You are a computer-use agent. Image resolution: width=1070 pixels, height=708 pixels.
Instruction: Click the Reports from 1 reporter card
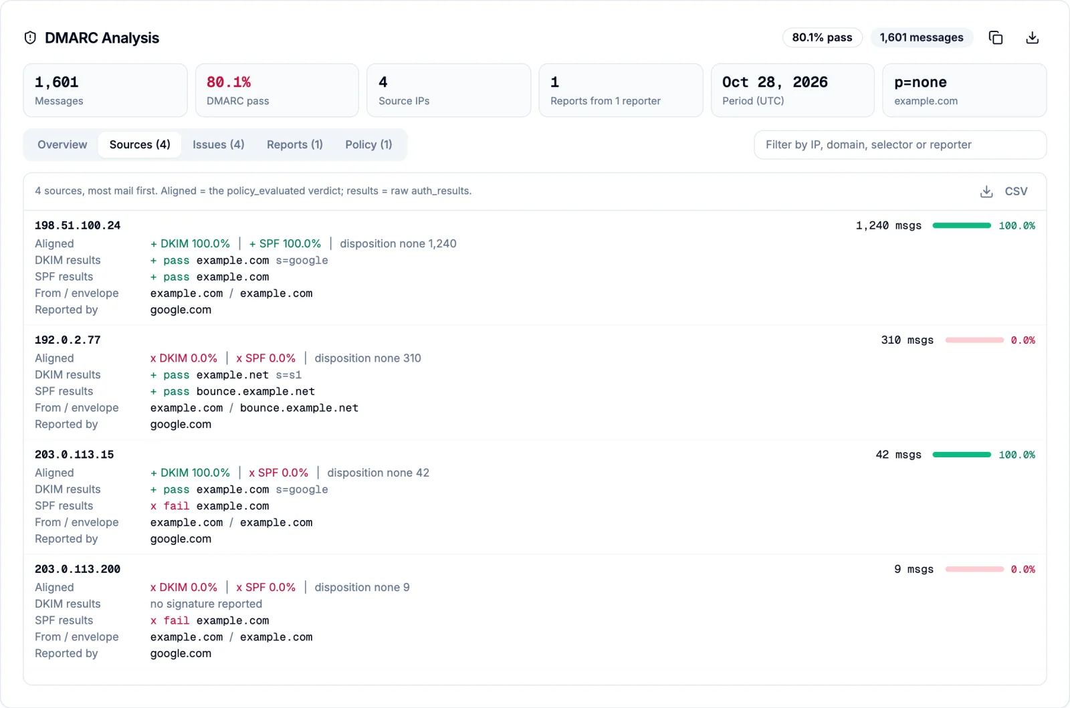click(x=621, y=90)
